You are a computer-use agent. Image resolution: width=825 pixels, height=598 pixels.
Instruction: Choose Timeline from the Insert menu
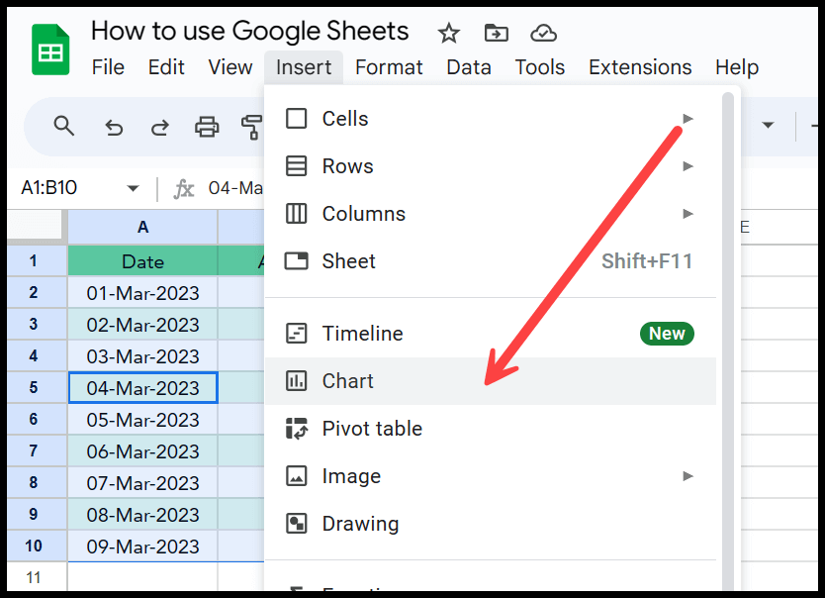491,334
